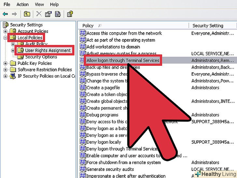The image size is (237, 178).
Task: Open Properties from the toolbar icon
Action: (x=49, y=14)
